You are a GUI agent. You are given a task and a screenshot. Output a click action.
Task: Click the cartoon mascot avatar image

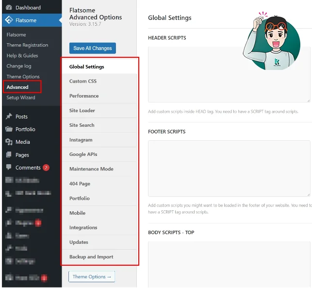(272, 41)
